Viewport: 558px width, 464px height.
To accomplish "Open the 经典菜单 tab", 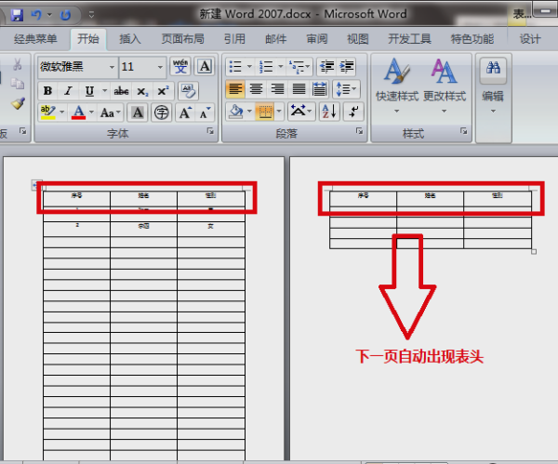I will (35, 39).
